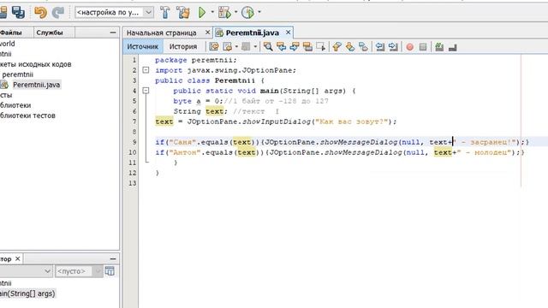The height and width of the screenshot is (308, 548).
Task: Start the Debug Project icon
Action: coord(224,13)
